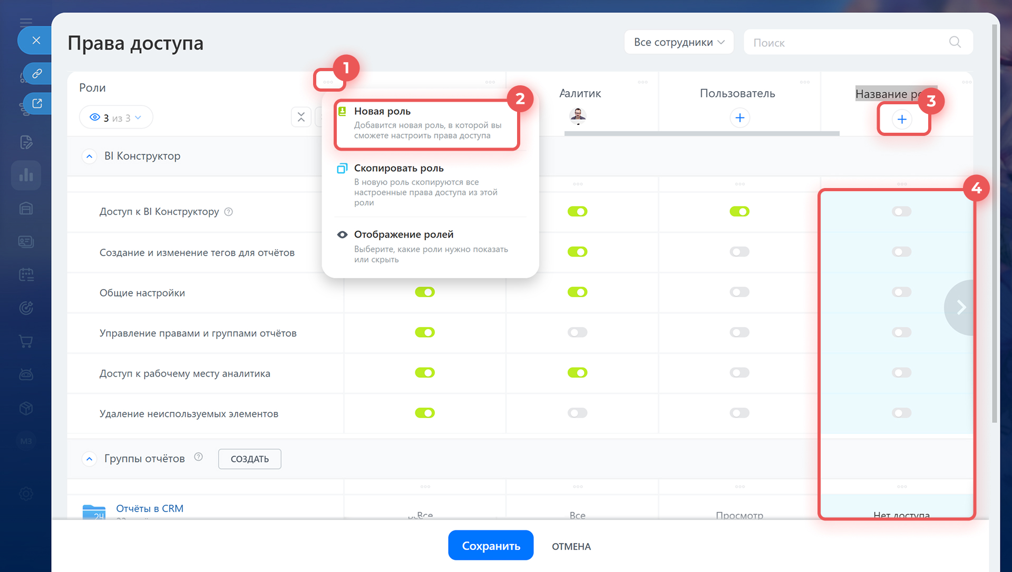Collapse the BI Конструктор section
The height and width of the screenshot is (572, 1012).
[90, 156]
